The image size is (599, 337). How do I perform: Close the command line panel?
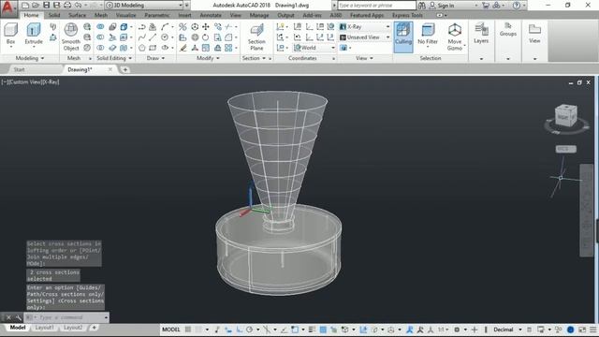pyautogui.click(x=8, y=317)
